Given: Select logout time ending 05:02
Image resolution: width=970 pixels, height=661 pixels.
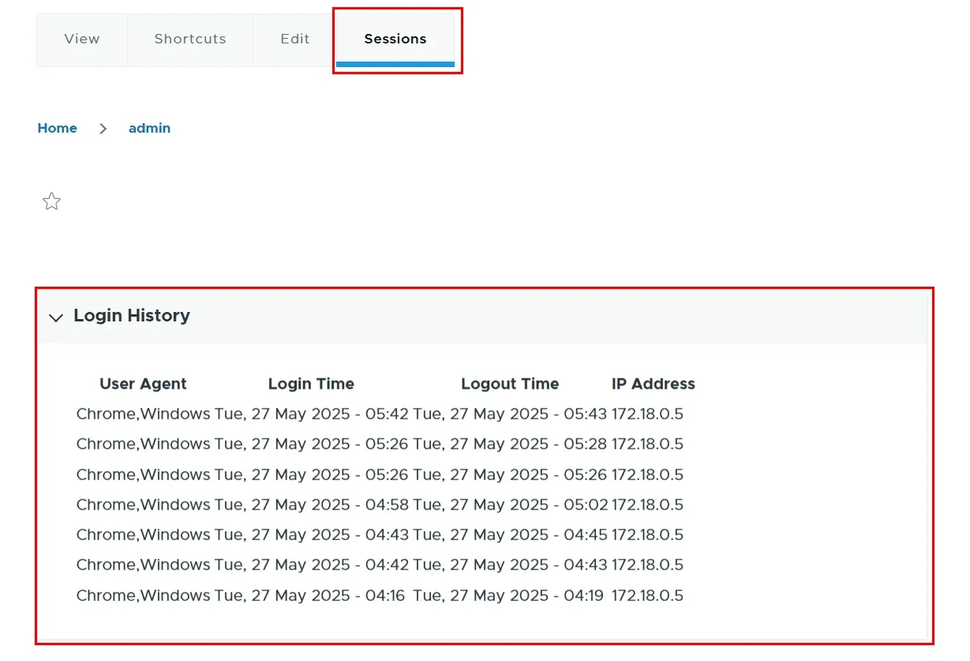Looking at the screenshot, I should pyautogui.click(x=510, y=504).
